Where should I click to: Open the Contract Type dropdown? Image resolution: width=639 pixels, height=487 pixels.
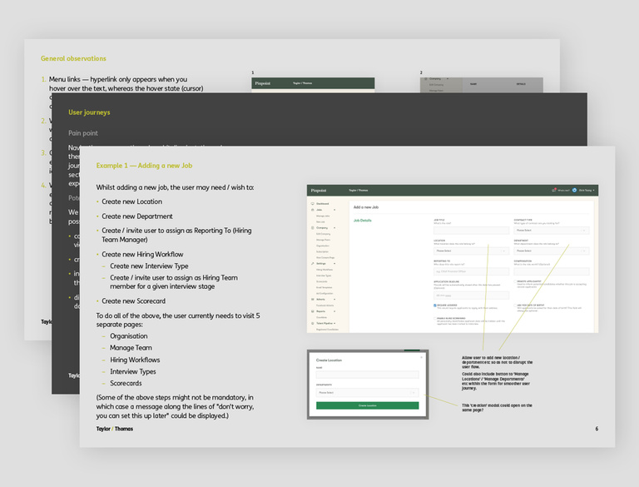[552, 231]
